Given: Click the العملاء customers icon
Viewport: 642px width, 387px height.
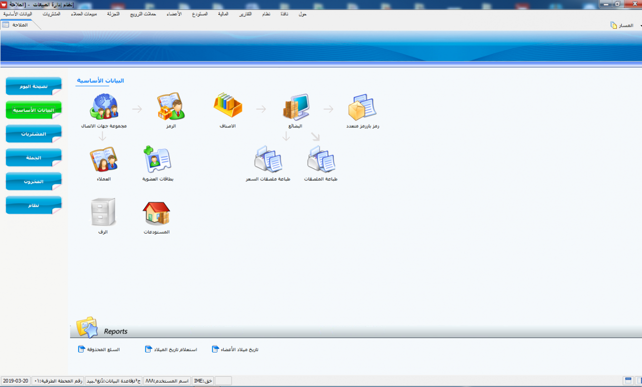Looking at the screenshot, I should point(104,160).
